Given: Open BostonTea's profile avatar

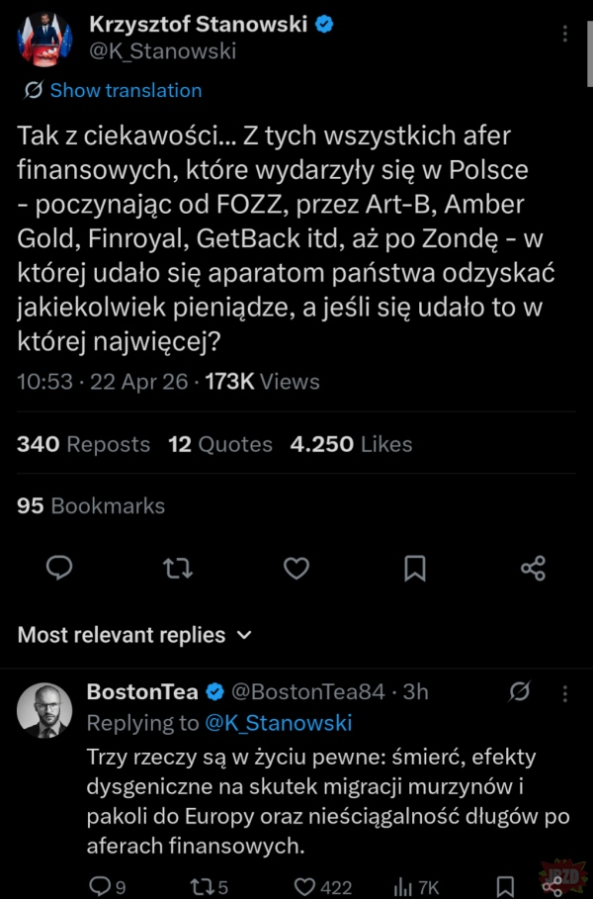Looking at the screenshot, I should coord(44,710).
